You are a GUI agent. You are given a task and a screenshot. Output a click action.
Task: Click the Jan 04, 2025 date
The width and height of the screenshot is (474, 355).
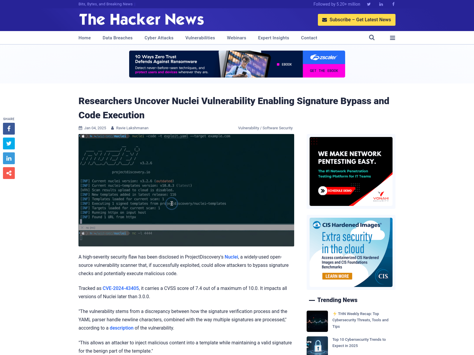click(x=95, y=128)
